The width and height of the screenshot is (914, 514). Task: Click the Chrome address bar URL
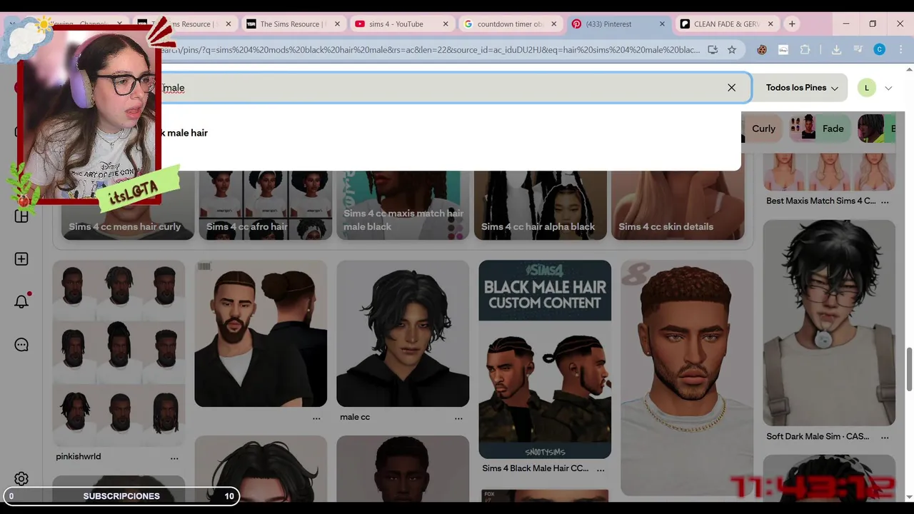[428, 49]
